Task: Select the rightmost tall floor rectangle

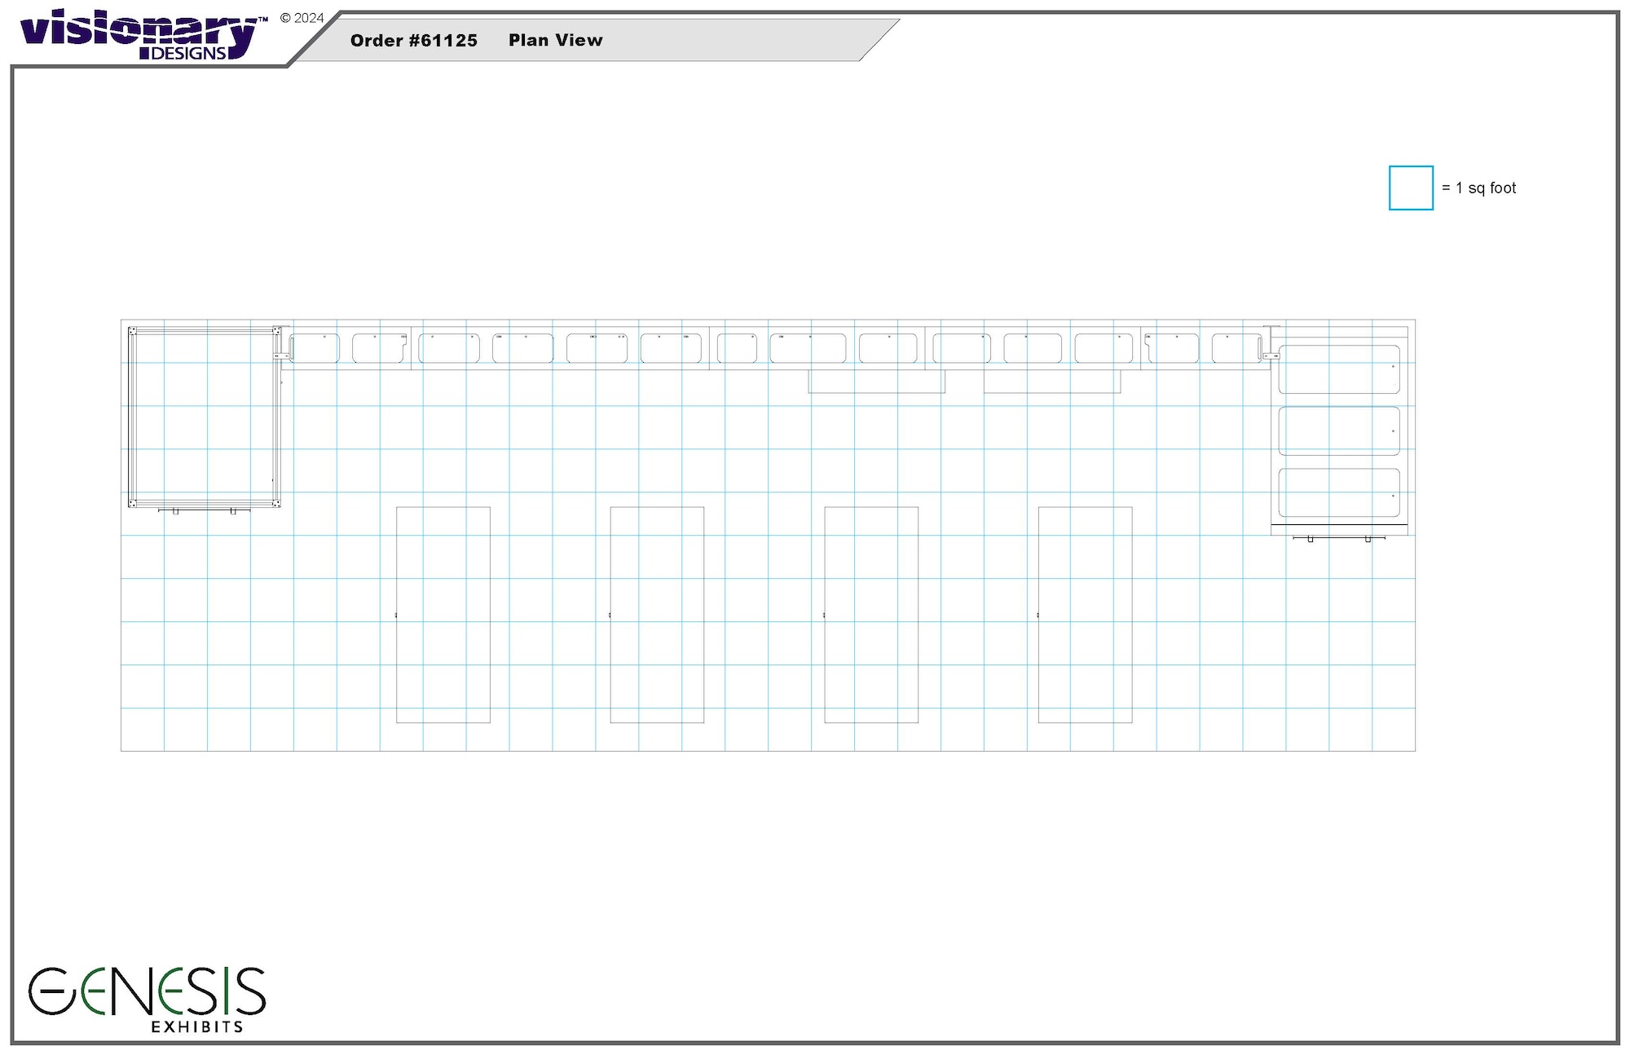Action: [x=1085, y=615]
